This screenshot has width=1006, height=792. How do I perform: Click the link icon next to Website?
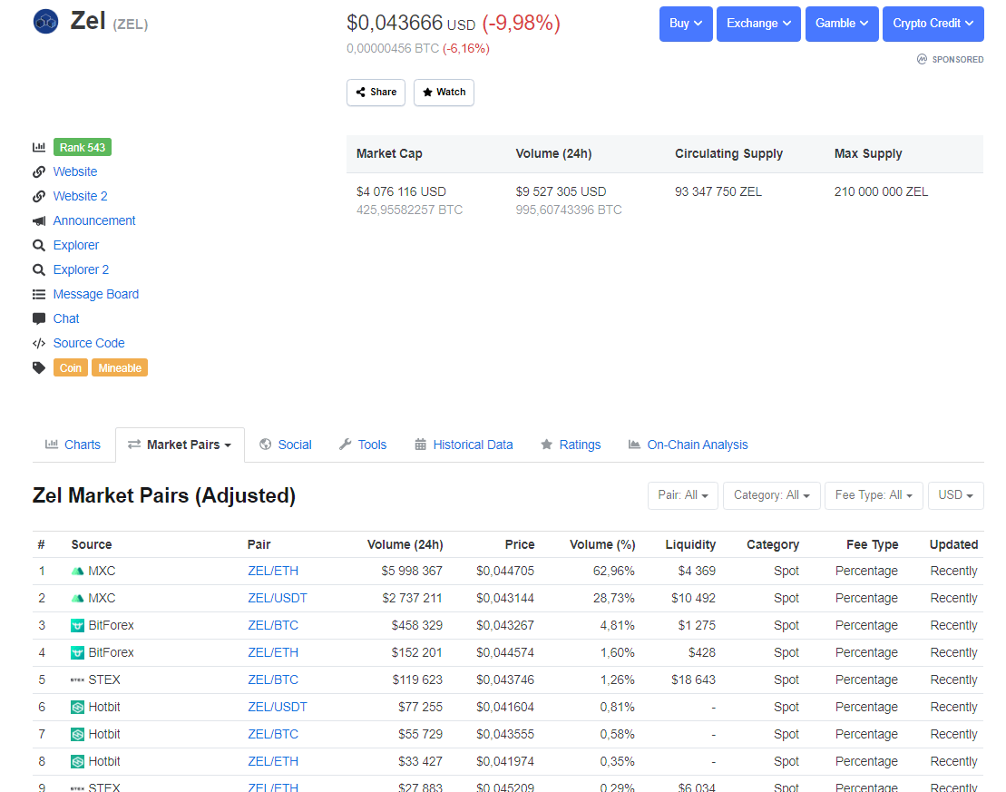39,172
